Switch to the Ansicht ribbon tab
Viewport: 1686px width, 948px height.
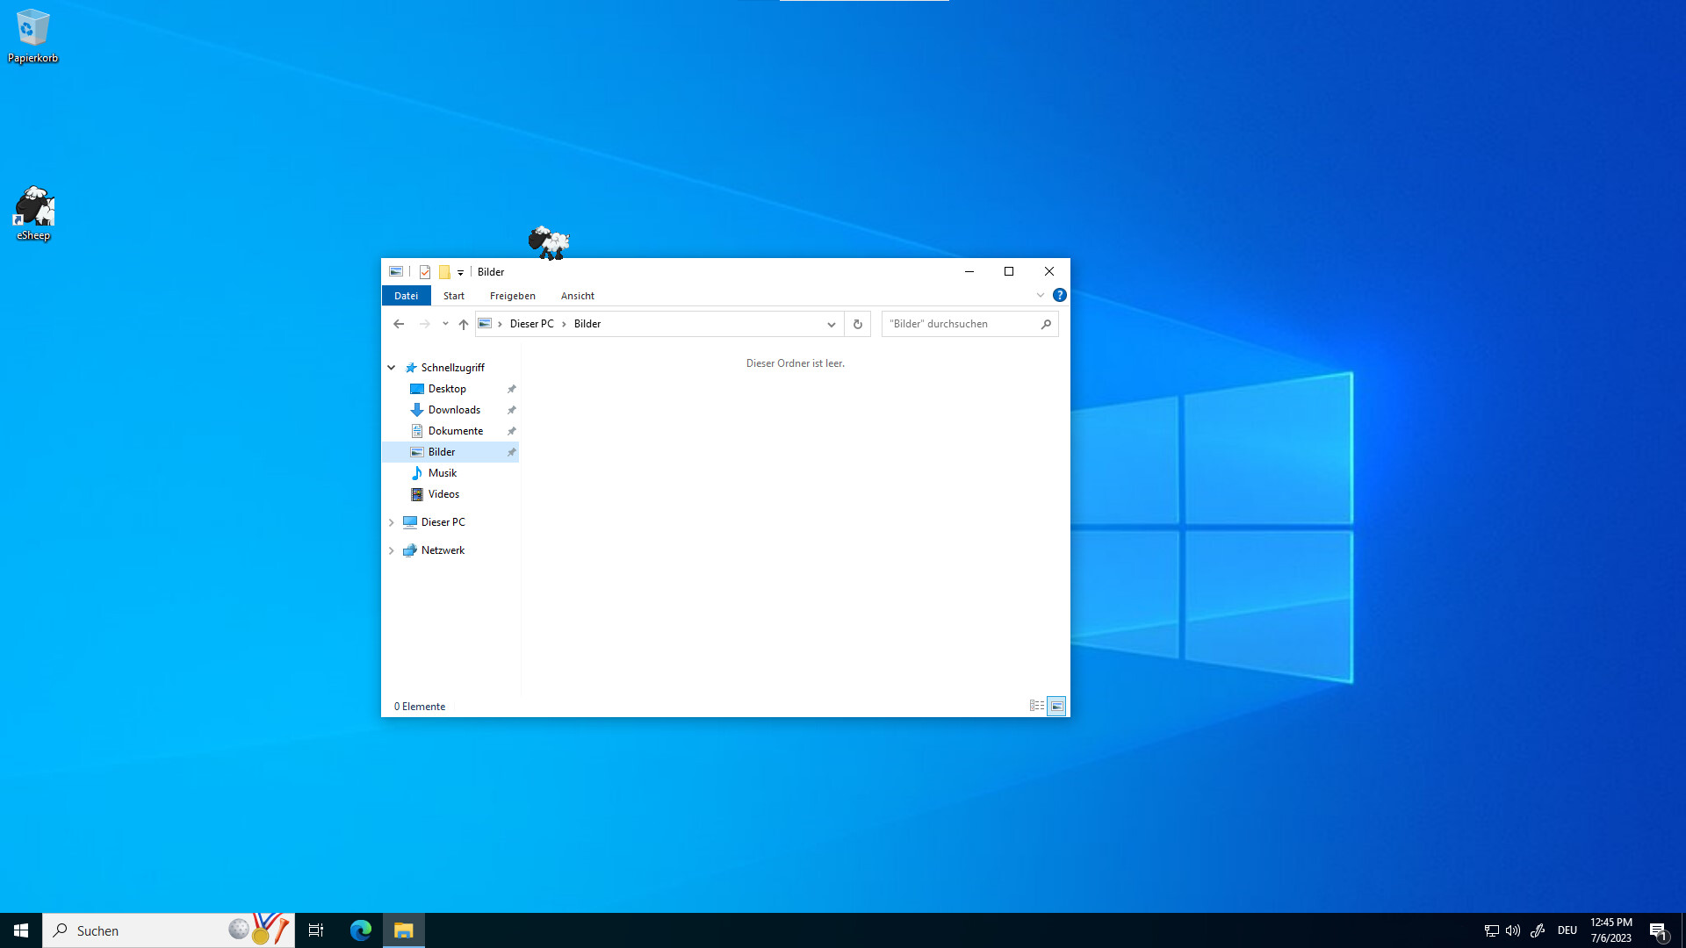pos(578,296)
